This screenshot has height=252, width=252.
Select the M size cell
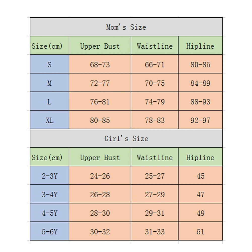[50, 83]
